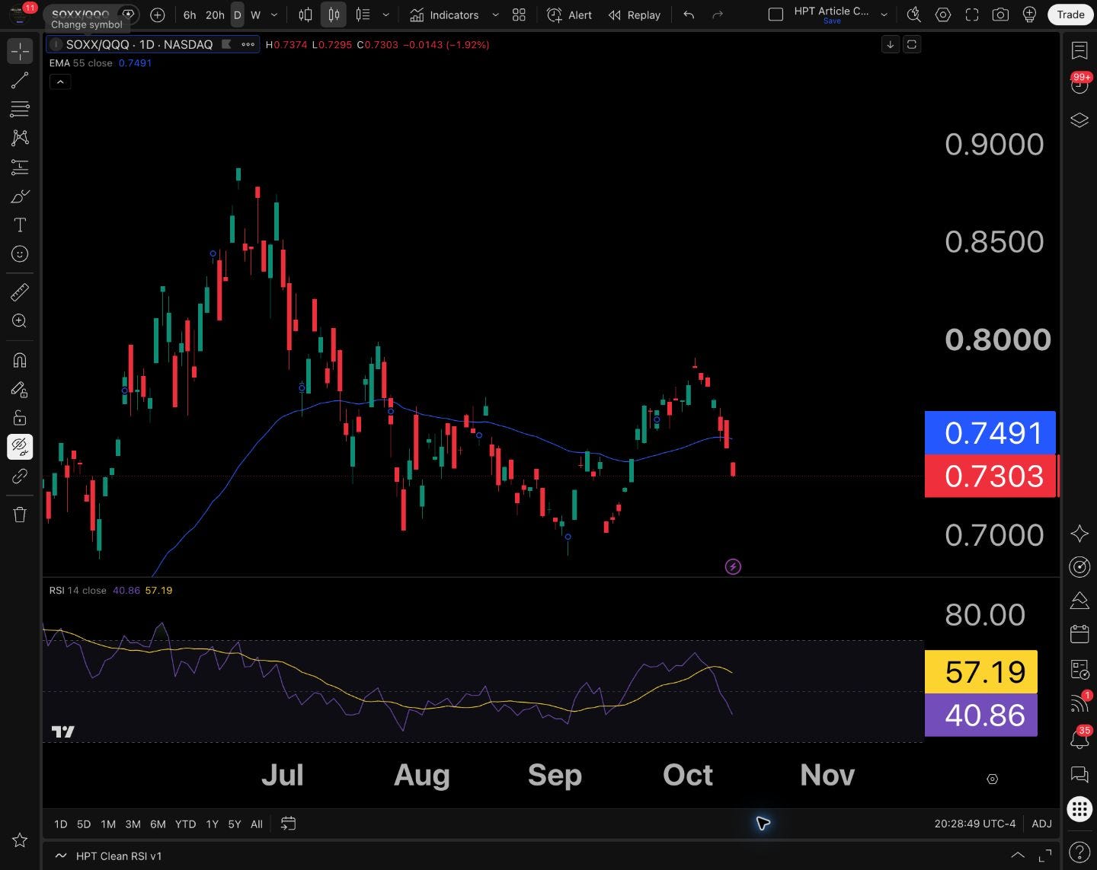Image resolution: width=1097 pixels, height=870 pixels.
Task: Set the range to 3M
Action: (133, 824)
